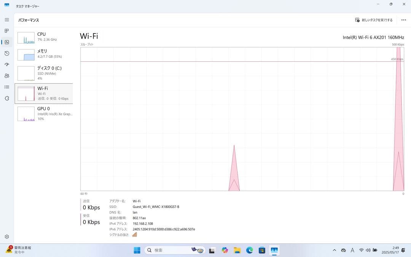
Task: Click the taskbar search box
Action: 175,250
